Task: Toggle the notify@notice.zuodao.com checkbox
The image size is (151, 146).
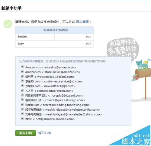Action: 22,119
